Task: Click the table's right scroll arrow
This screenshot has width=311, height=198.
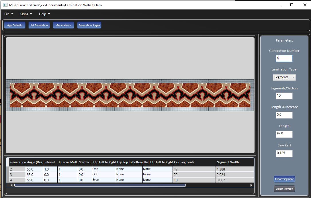Action: point(251,185)
